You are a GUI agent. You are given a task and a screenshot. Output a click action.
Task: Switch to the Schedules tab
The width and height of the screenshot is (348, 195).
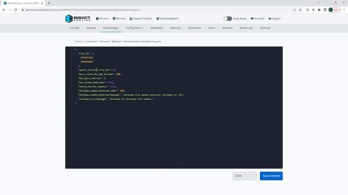tap(195, 28)
